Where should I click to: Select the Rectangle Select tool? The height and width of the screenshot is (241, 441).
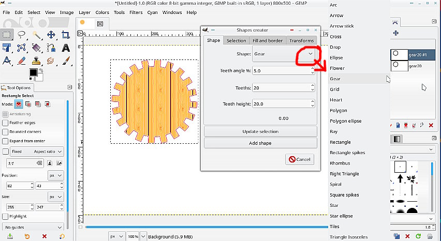click(6, 35)
